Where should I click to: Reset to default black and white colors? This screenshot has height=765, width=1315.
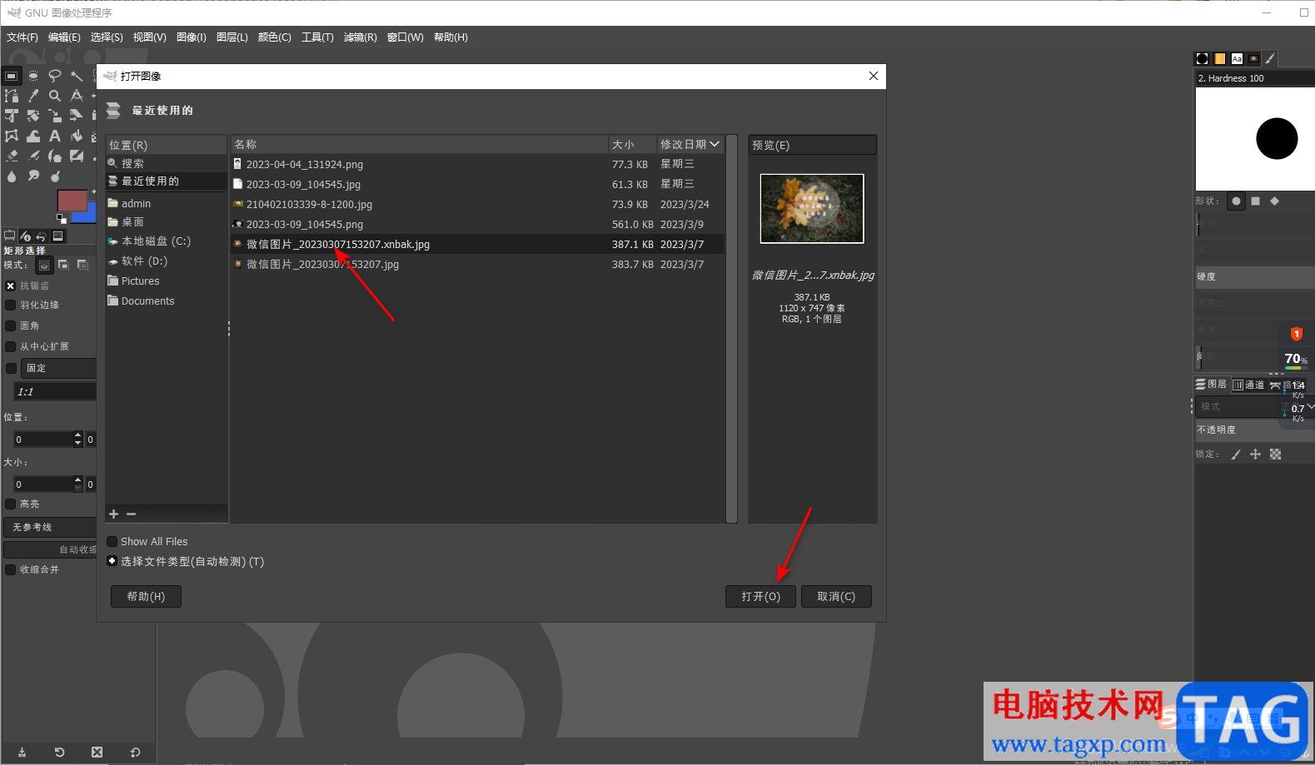[x=61, y=219]
